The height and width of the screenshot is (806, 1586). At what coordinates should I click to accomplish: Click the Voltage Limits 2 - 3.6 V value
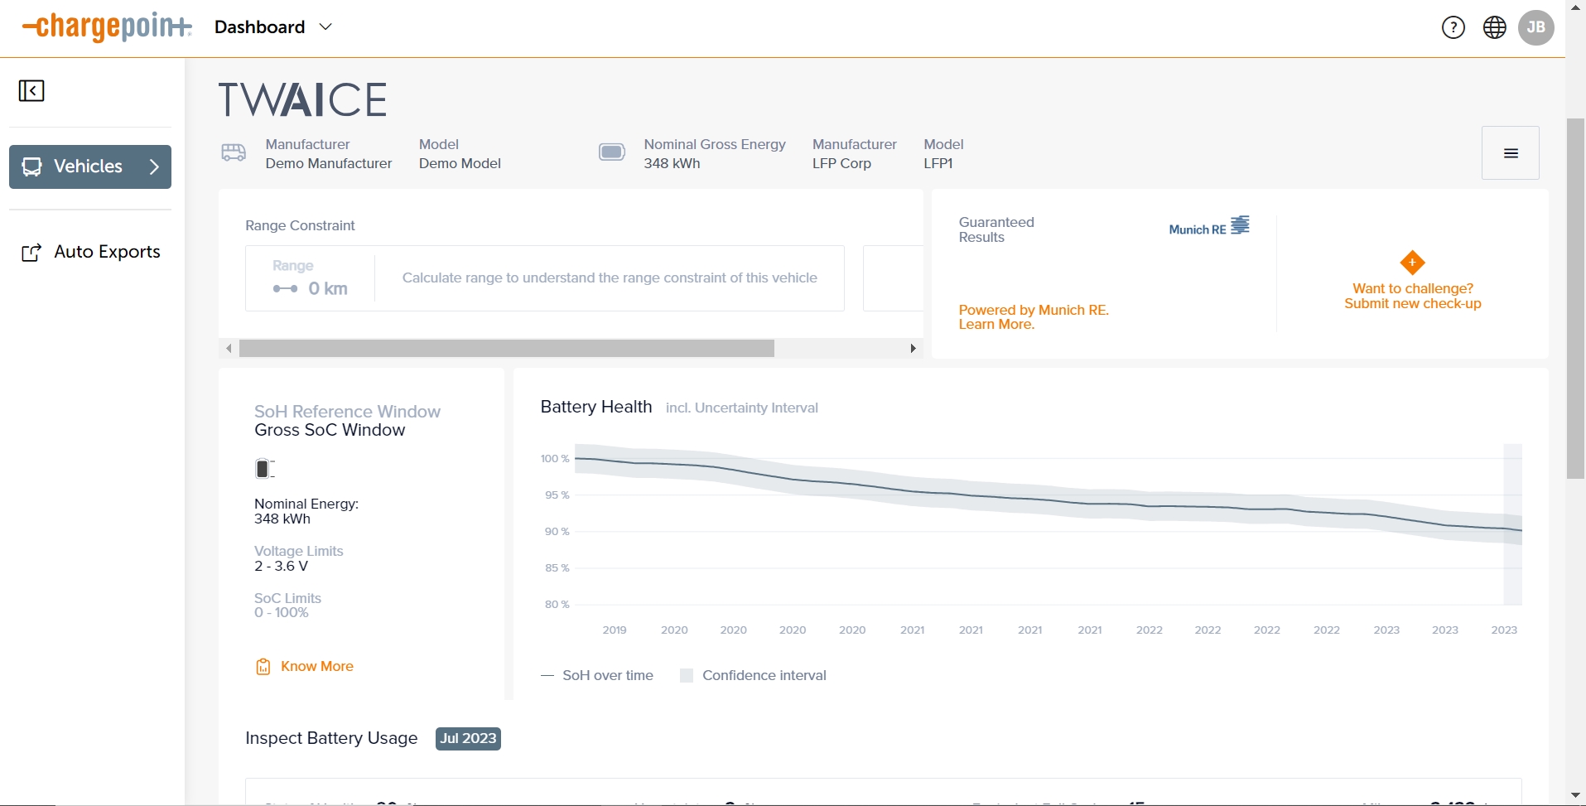pos(281,567)
